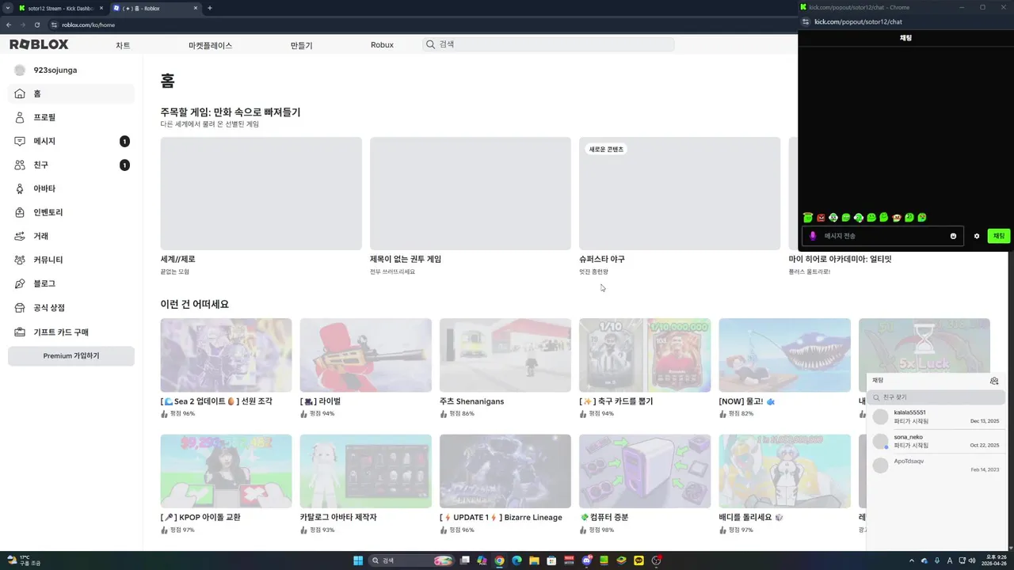Open Kick chat settings gear
The image size is (1014, 570).
click(x=977, y=236)
